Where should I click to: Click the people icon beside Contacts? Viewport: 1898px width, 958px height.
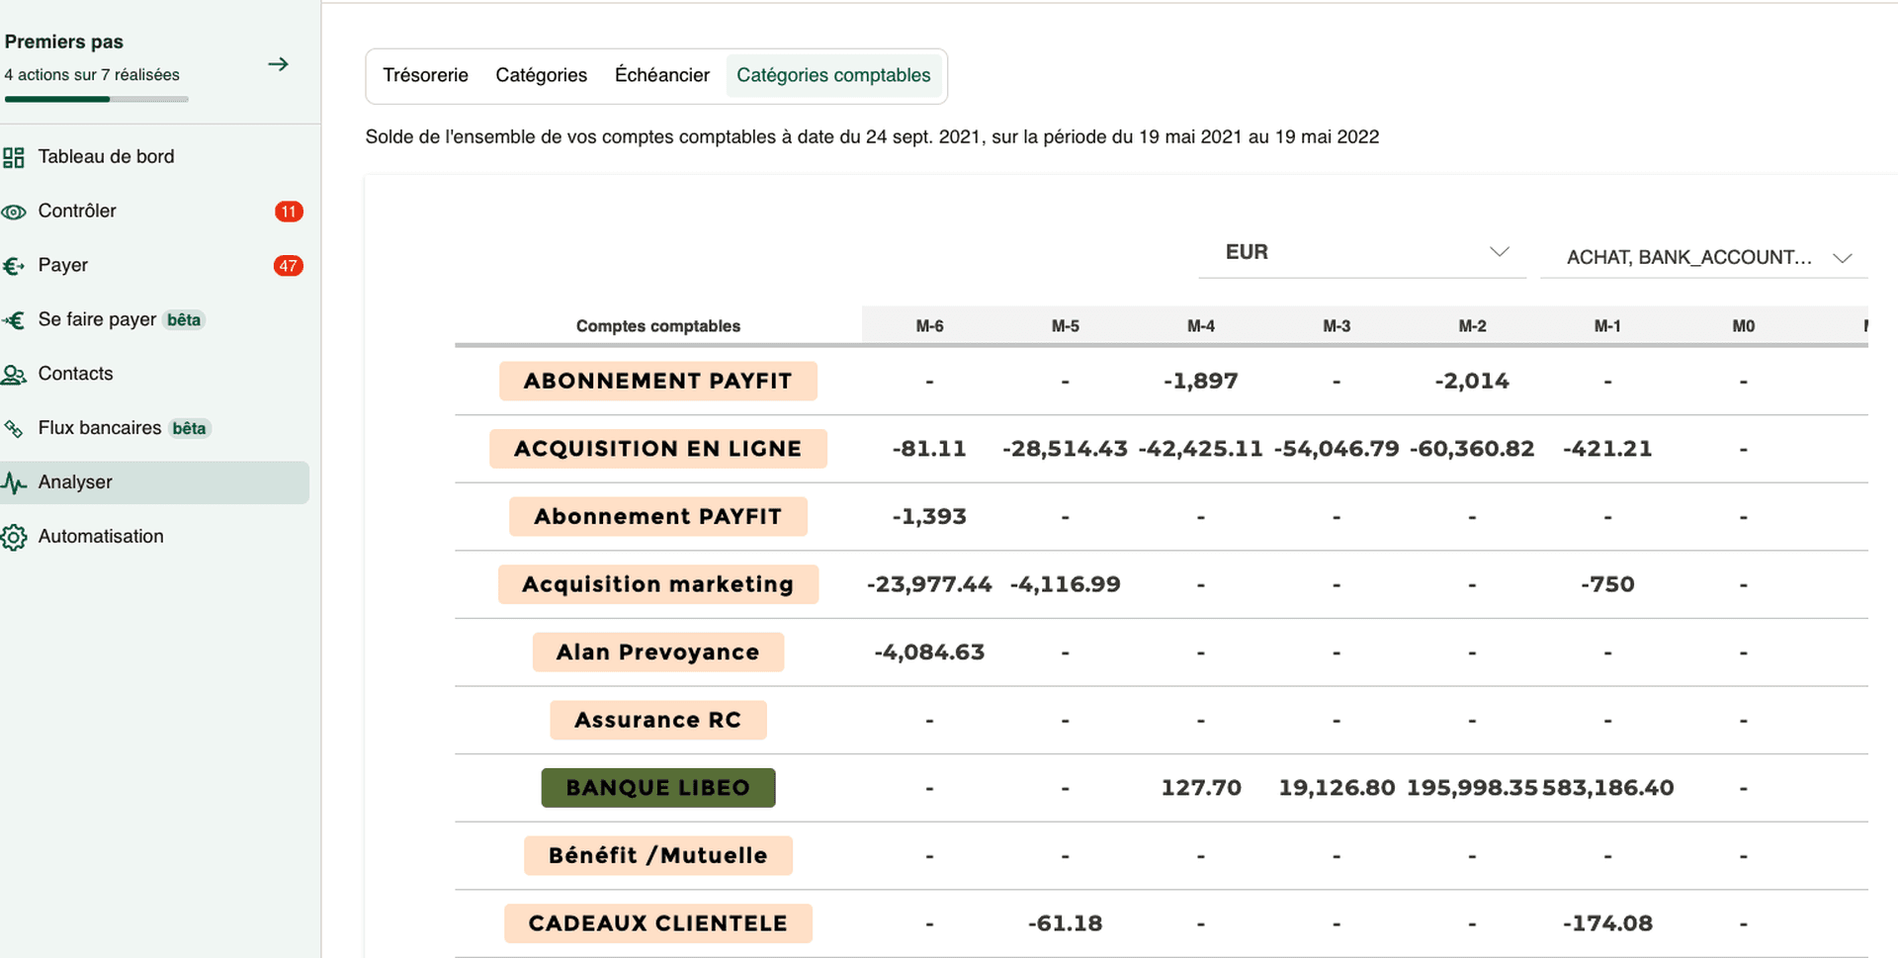pyautogui.click(x=14, y=375)
